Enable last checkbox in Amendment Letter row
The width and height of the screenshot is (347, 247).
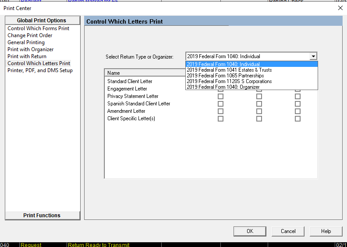coord(297,111)
